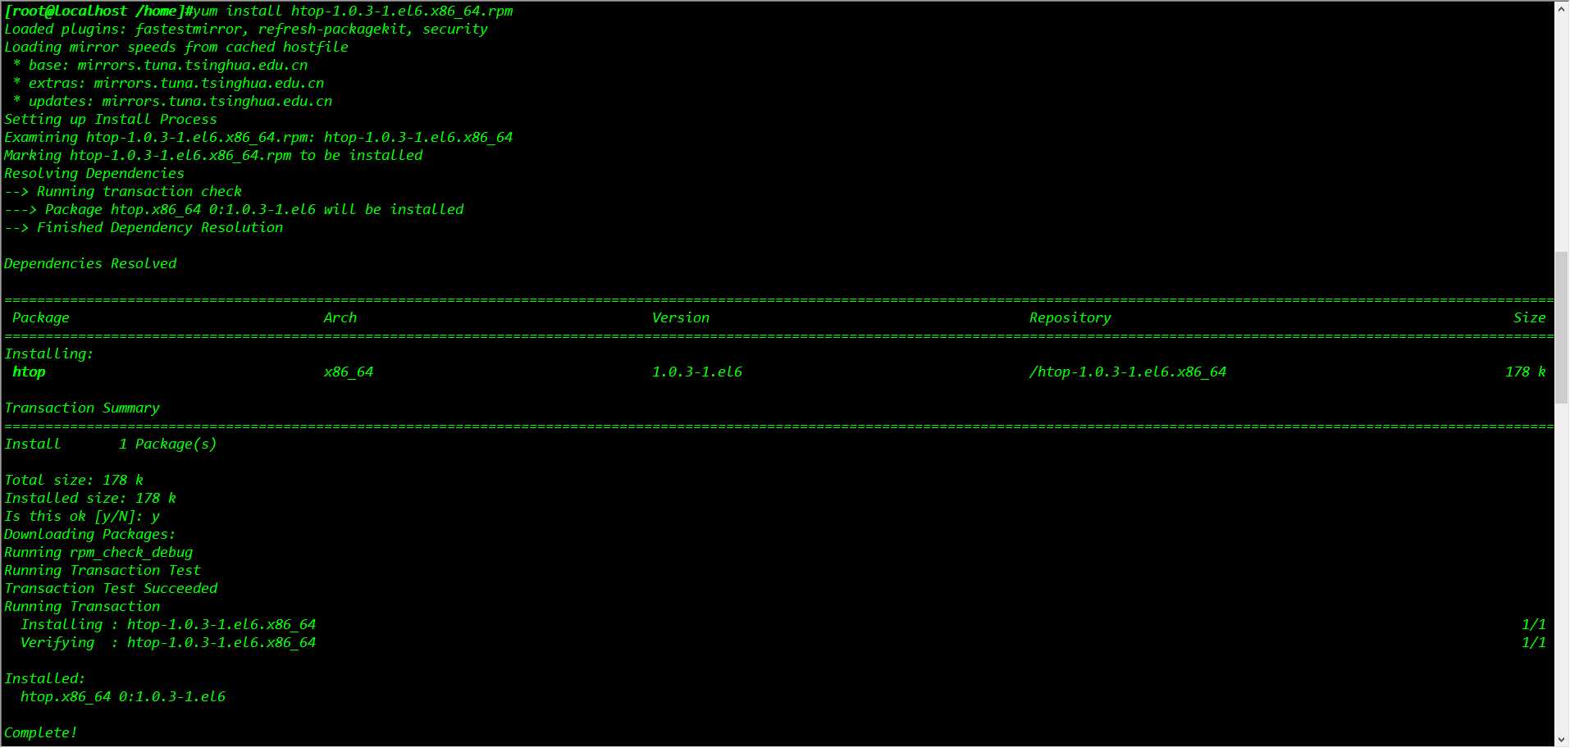
Task: Click '---> Package htop.x86_64 0:1.0.3-1.el6 will be installed' line
Action: [234, 209]
